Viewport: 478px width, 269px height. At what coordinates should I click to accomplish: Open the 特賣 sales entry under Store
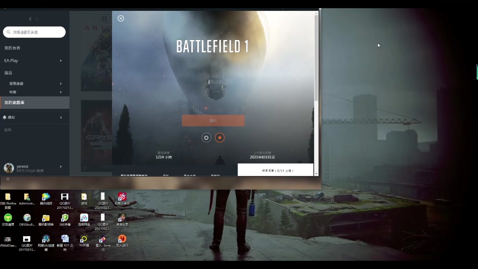click(12, 92)
